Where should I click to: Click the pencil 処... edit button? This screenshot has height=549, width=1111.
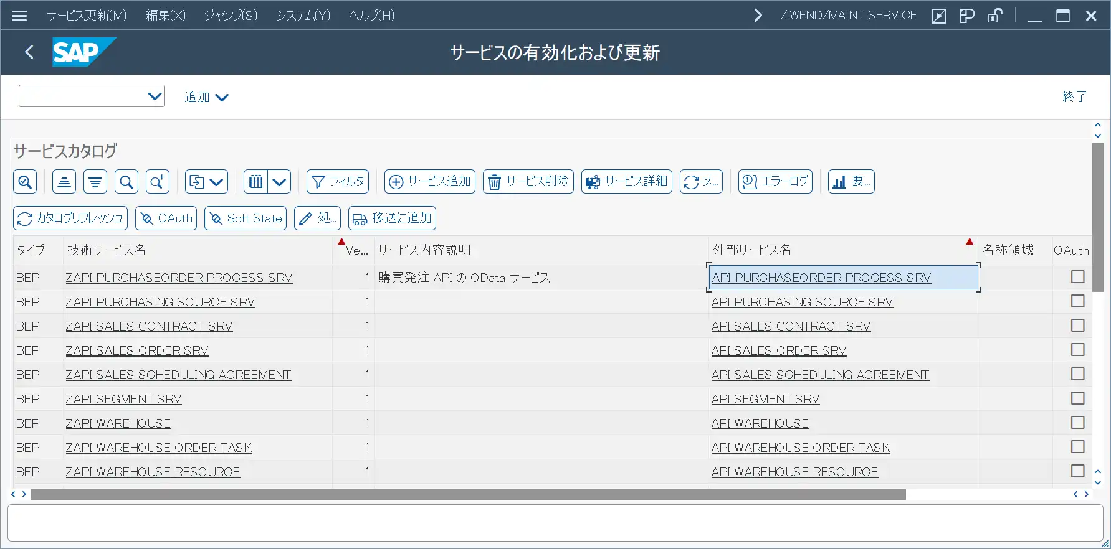click(317, 218)
